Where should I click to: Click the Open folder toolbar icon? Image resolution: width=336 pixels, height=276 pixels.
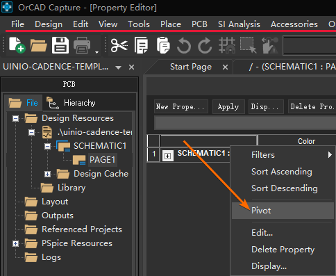click(x=38, y=45)
